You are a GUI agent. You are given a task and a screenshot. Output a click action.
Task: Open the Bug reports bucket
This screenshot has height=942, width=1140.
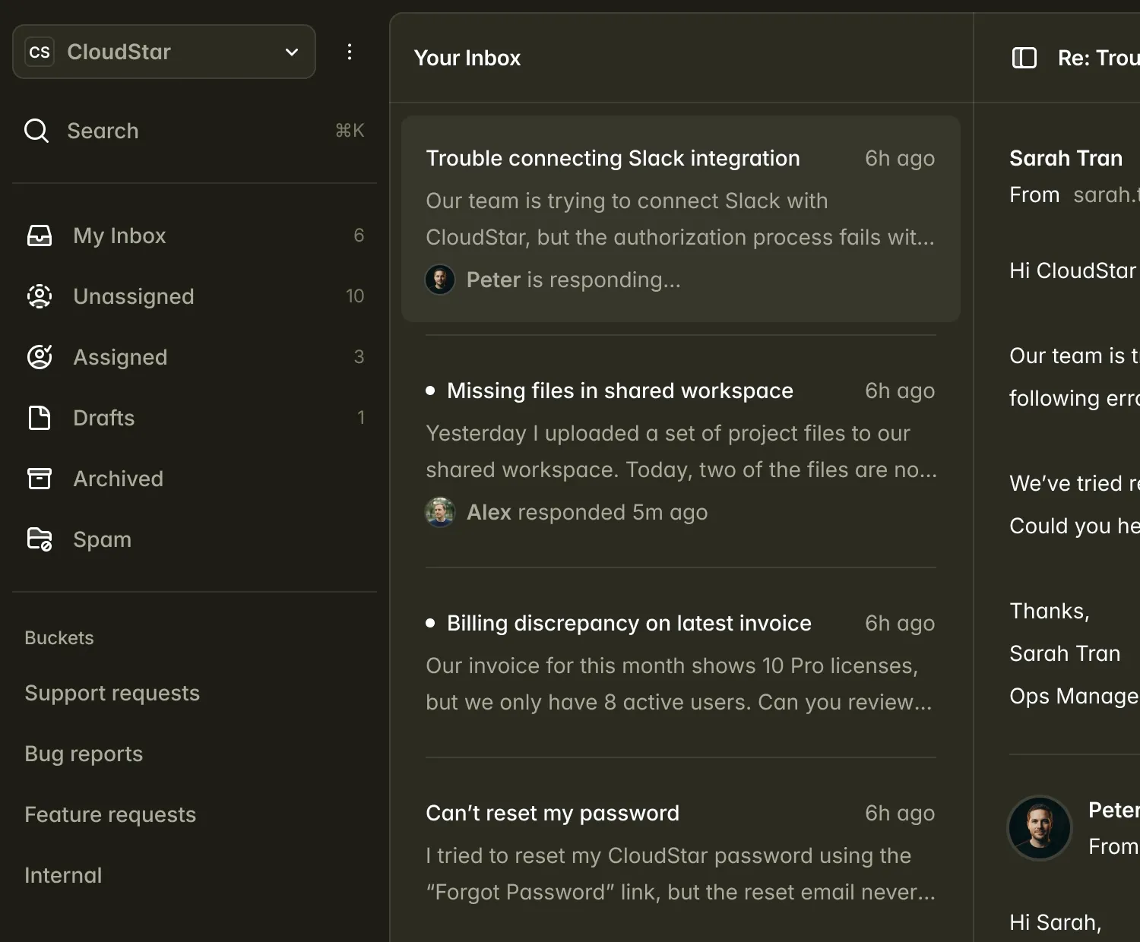[84, 754]
